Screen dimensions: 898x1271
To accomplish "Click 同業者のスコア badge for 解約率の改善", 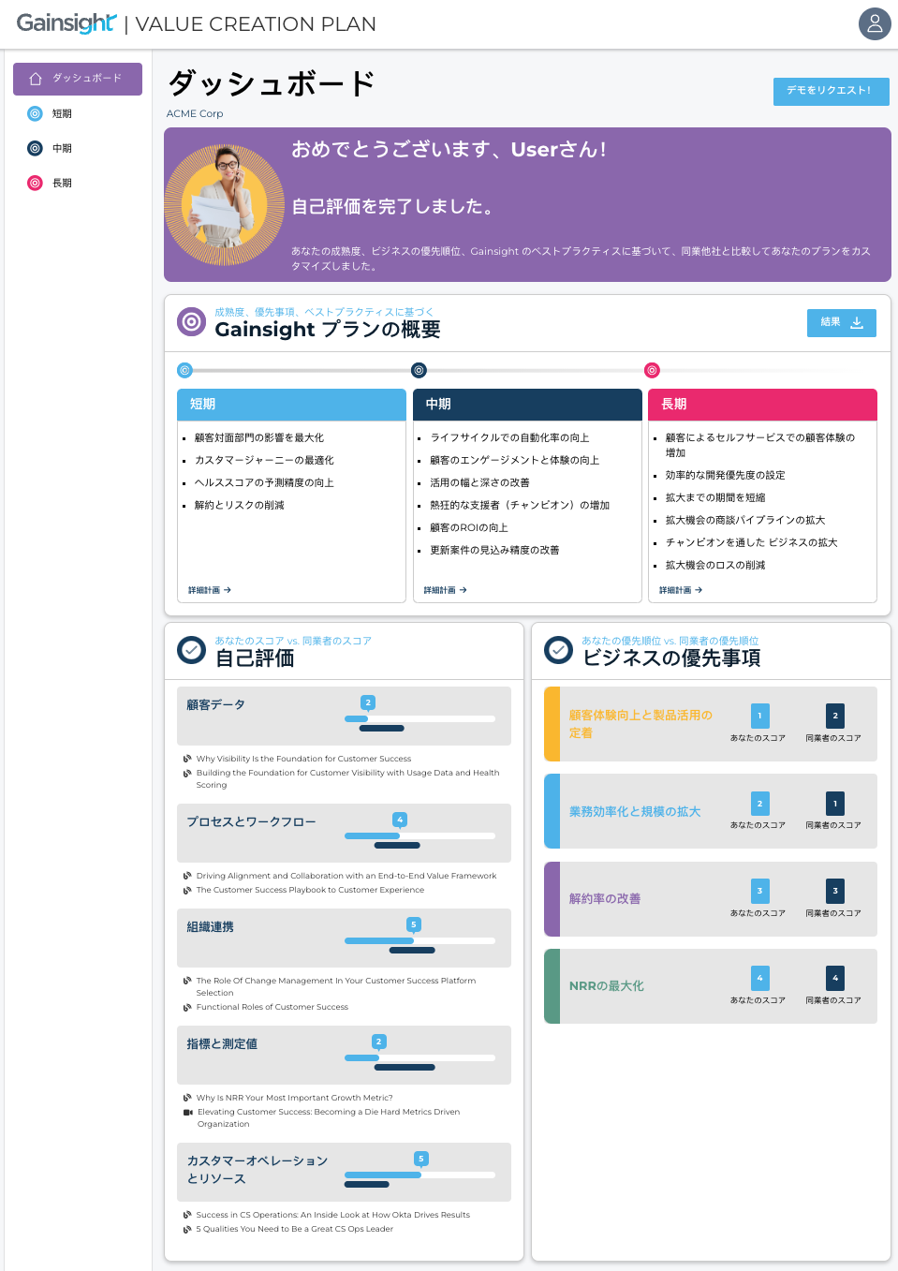I will pos(835,891).
